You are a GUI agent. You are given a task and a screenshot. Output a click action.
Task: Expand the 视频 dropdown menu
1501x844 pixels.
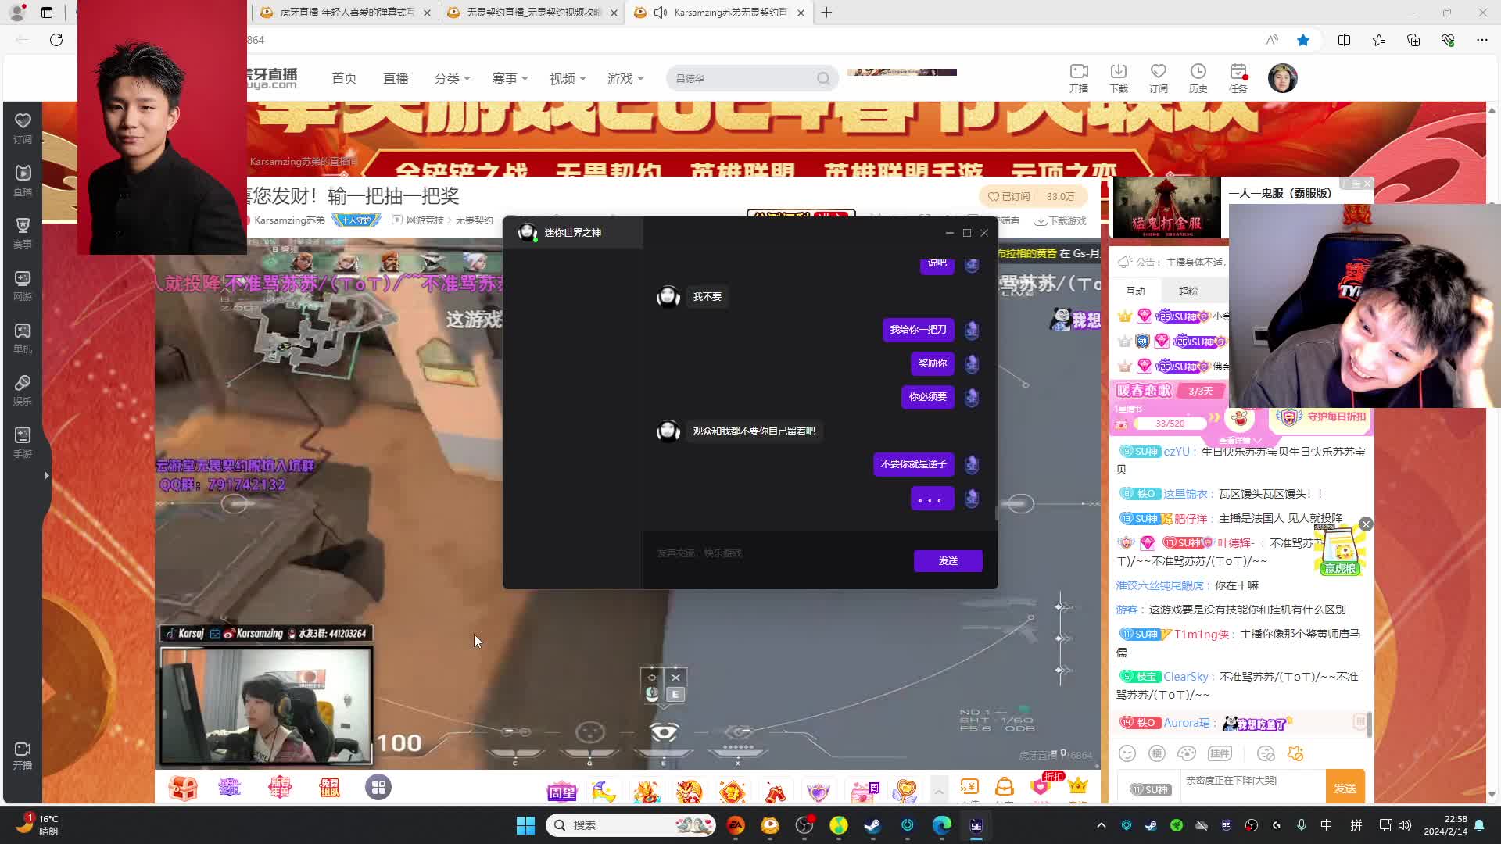pos(568,78)
